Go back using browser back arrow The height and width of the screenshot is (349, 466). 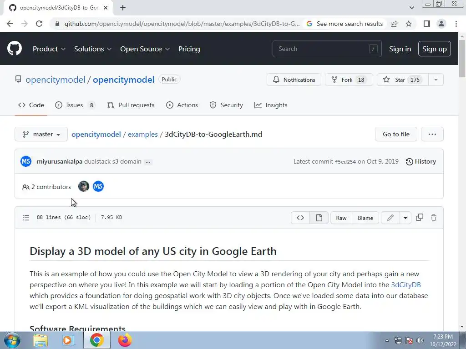(x=10, y=24)
